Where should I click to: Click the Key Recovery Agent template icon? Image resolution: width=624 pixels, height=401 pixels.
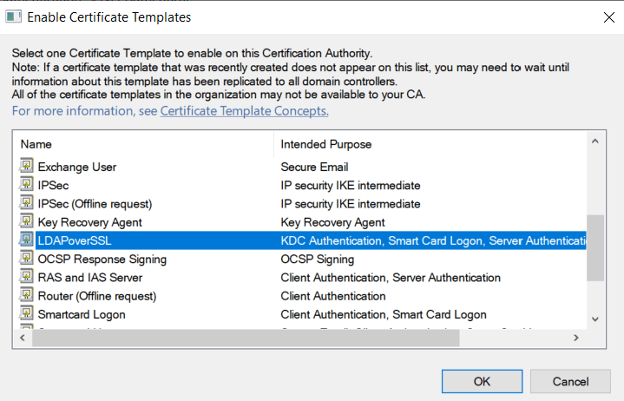point(27,222)
